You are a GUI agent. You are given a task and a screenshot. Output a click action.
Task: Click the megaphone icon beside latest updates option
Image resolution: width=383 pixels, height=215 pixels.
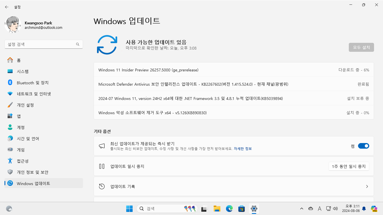pos(102,146)
